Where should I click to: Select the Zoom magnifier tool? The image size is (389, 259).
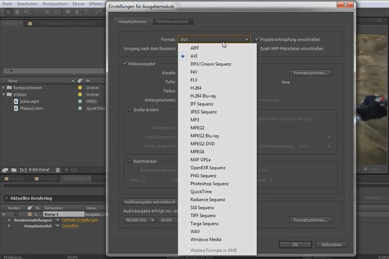click(27, 12)
